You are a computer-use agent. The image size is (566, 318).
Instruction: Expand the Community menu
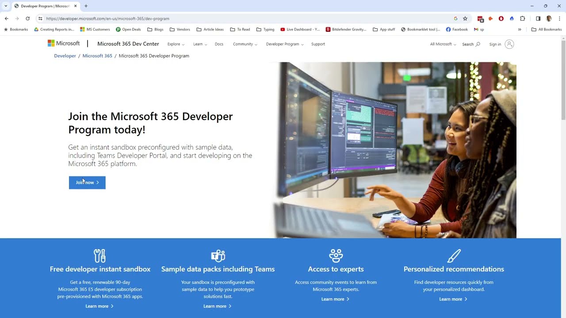(245, 44)
